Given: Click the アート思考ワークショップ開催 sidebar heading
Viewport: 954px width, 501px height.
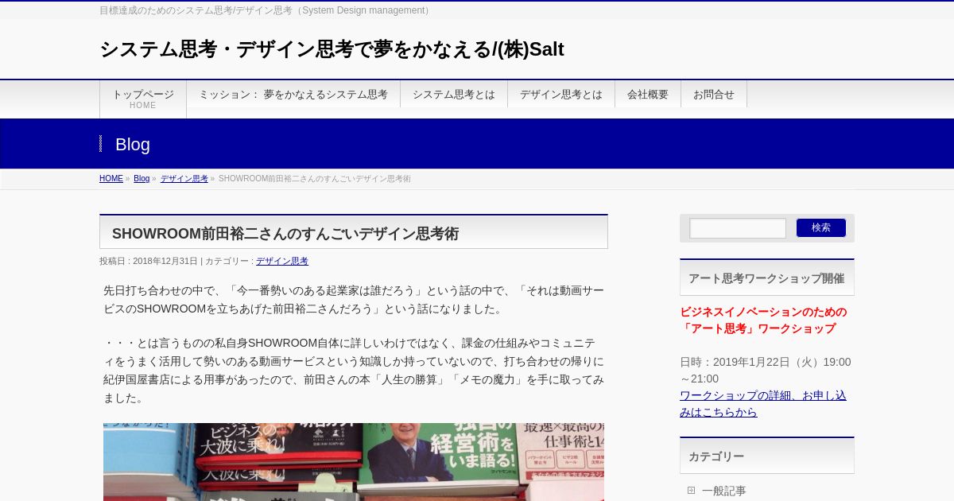Looking at the screenshot, I should pos(766,278).
